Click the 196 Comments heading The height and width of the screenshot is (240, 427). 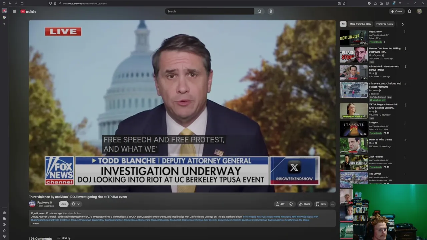40,238
